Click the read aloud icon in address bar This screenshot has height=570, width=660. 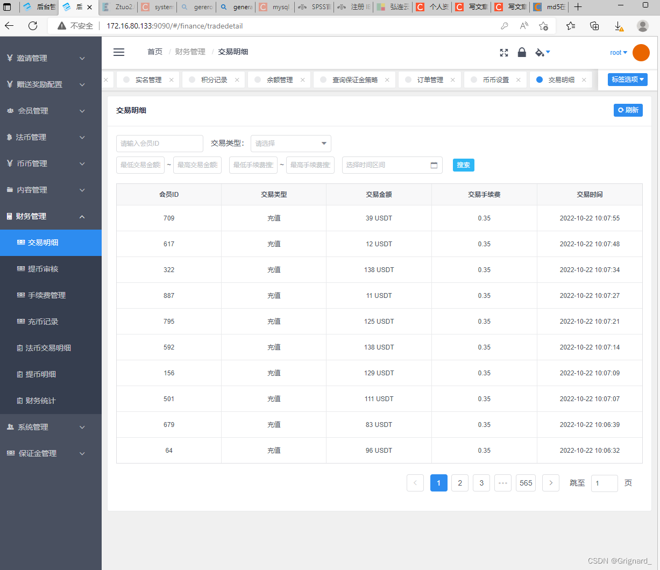[524, 26]
